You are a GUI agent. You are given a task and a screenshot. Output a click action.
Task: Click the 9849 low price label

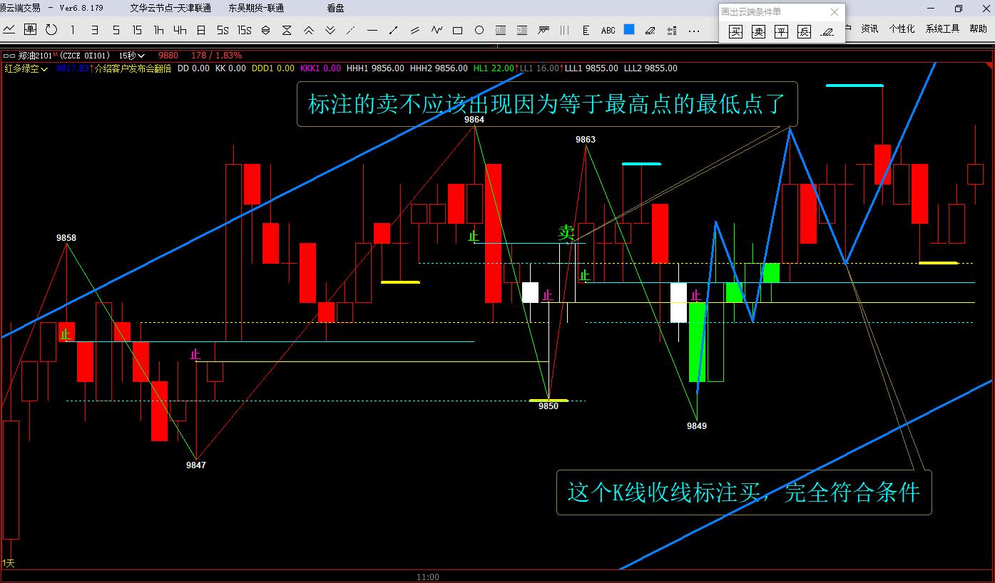pos(697,426)
